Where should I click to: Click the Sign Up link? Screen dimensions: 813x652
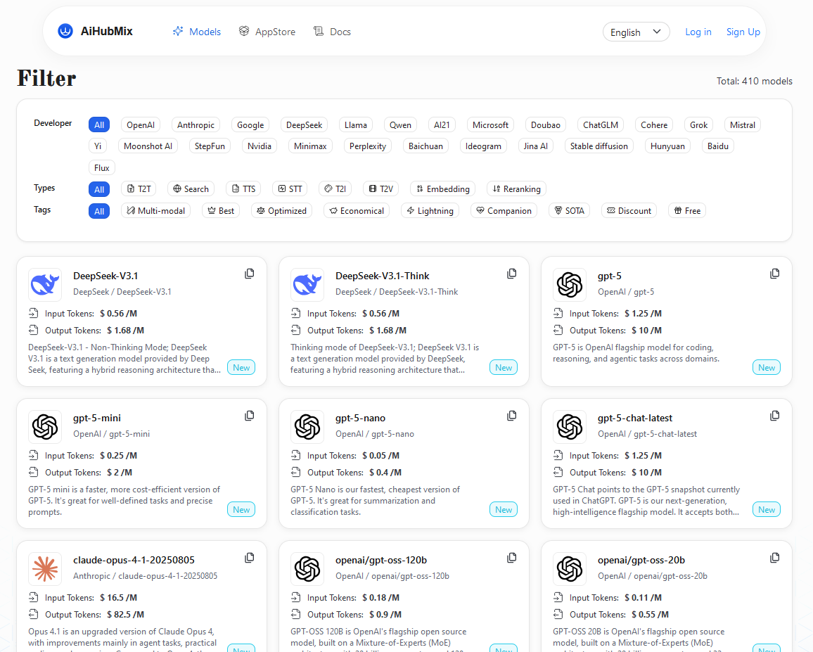(x=743, y=32)
